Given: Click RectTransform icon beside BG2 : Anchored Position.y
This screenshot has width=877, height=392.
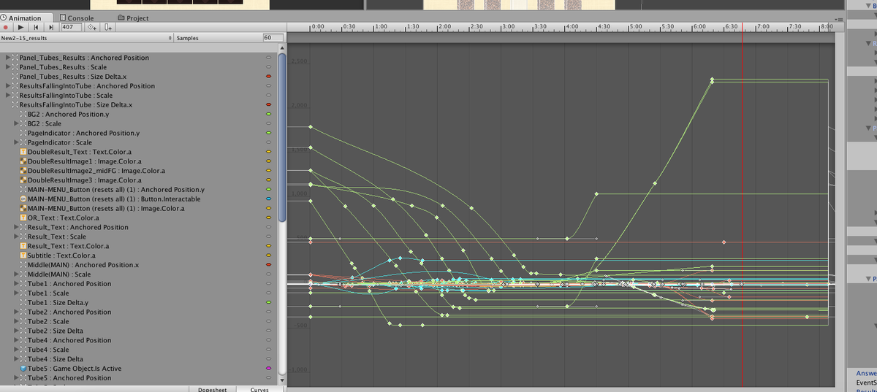Looking at the screenshot, I should (x=23, y=115).
